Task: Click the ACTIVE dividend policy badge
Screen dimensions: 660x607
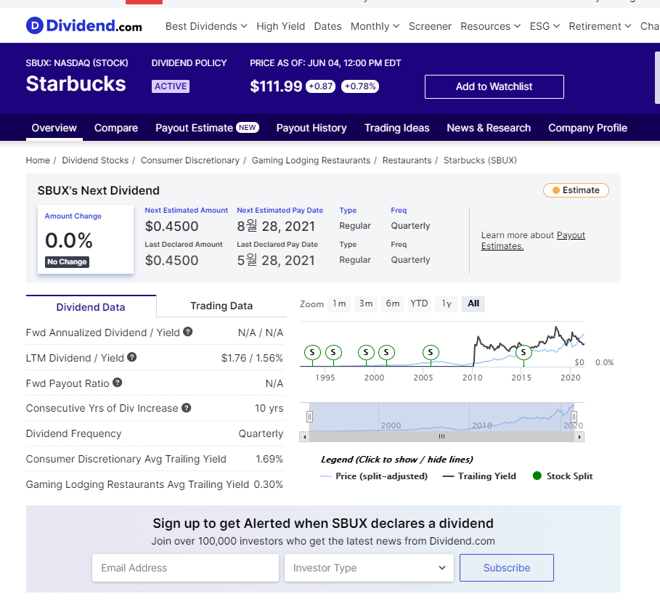Action: 171,86
